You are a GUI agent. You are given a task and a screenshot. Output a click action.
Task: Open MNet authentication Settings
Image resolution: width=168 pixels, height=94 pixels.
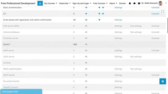[x=118, y=69]
